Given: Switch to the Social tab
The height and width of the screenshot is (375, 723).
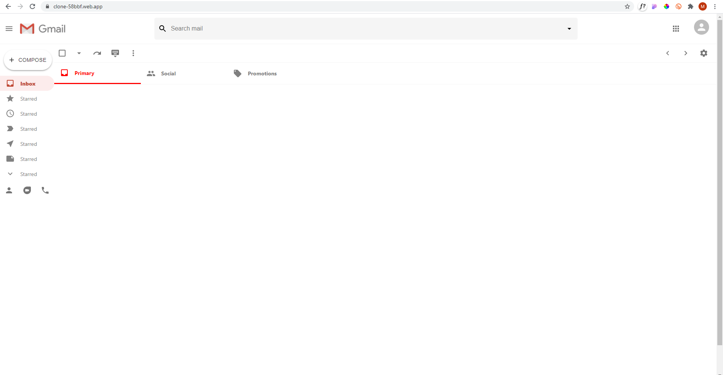Looking at the screenshot, I should point(168,73).
